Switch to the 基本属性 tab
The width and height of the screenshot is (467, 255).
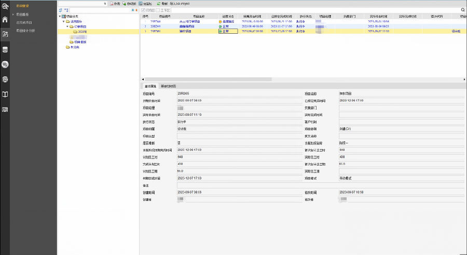(x=150, y=86)
